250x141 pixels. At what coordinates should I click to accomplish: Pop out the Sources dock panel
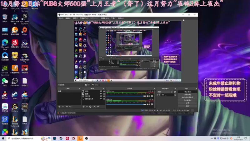pos(103,89)
